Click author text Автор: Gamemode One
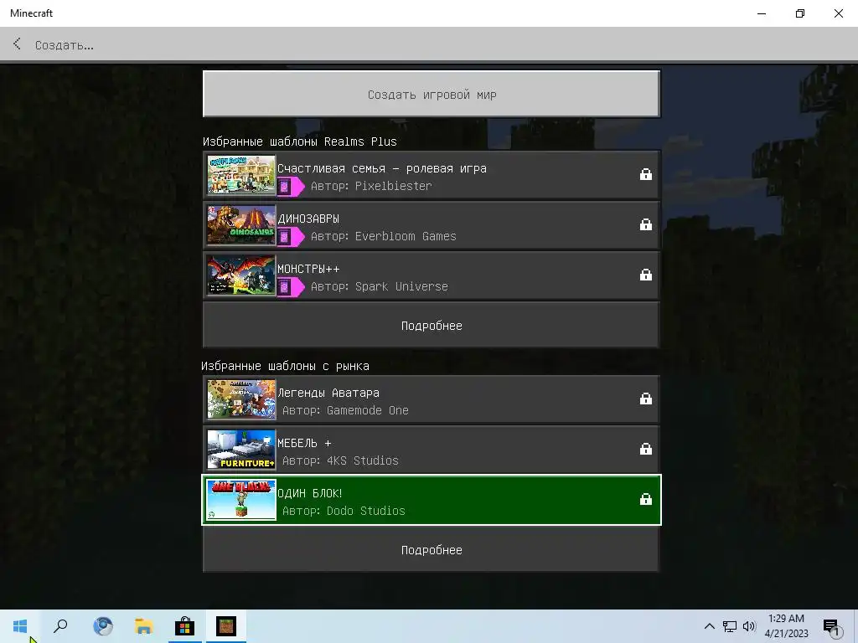The image size is (858, 643). pyautogui.click(x=345, y=410)
